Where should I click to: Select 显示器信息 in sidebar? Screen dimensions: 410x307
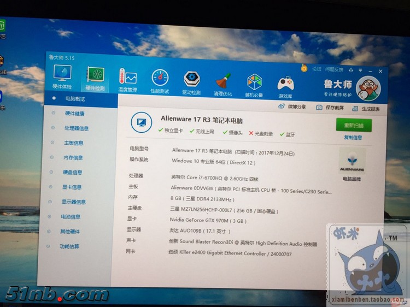pos(73,202)
